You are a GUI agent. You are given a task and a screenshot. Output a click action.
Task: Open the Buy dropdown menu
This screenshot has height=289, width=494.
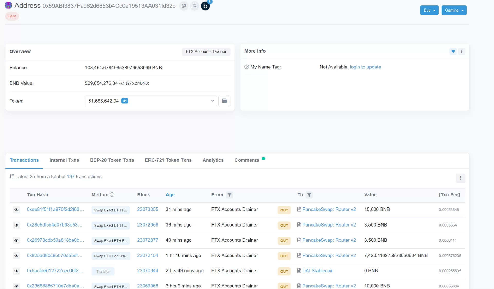point(429,10)
